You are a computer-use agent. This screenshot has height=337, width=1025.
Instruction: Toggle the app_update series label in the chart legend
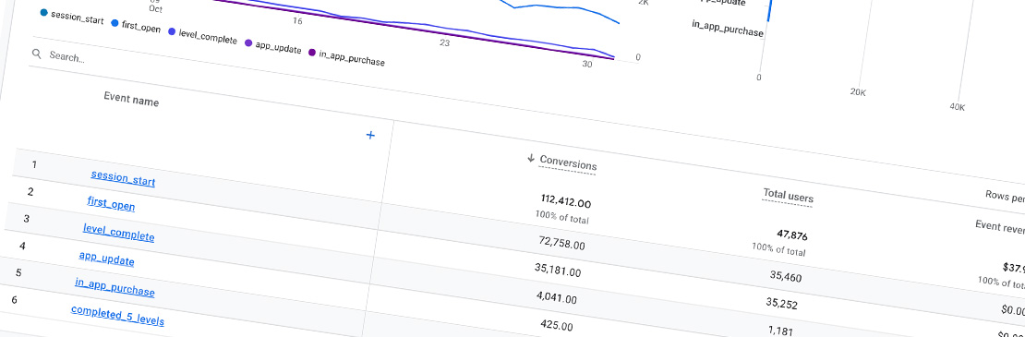click(x=279, y=47)
